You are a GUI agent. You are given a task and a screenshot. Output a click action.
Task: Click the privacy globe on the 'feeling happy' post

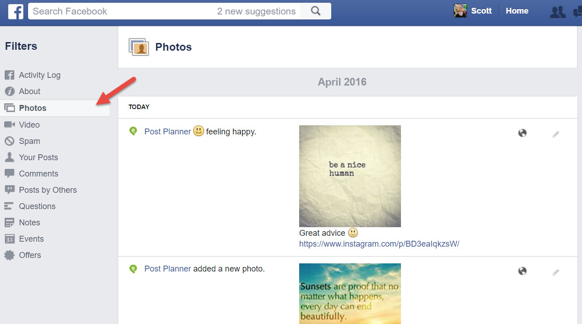tap(522, 133)
